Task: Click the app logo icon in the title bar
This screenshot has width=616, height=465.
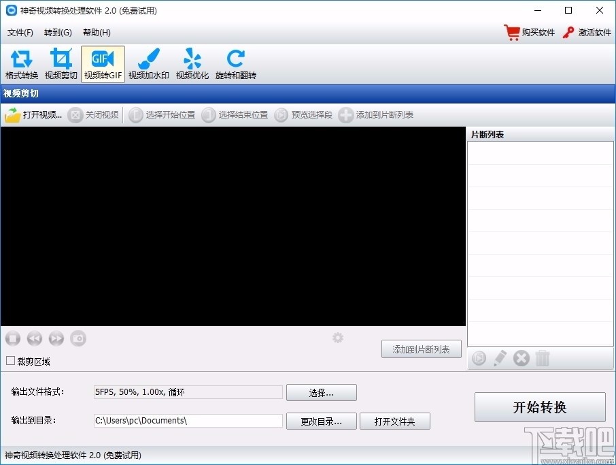Action: click(x=12, y=10)
